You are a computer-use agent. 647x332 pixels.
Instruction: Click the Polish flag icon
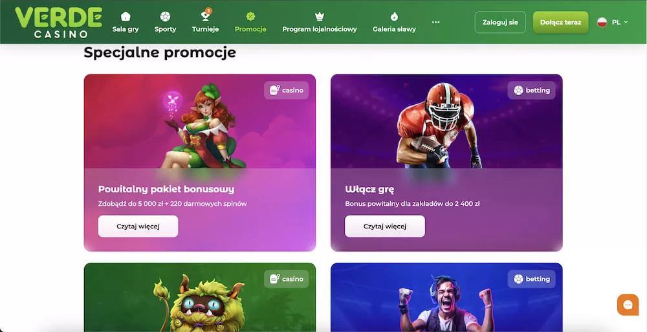602,22
